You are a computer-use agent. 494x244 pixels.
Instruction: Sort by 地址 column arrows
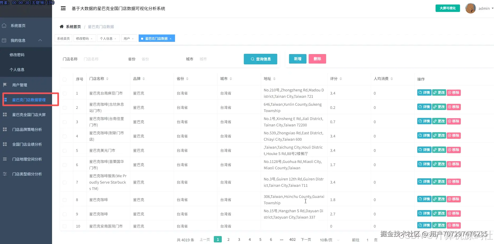274,79
